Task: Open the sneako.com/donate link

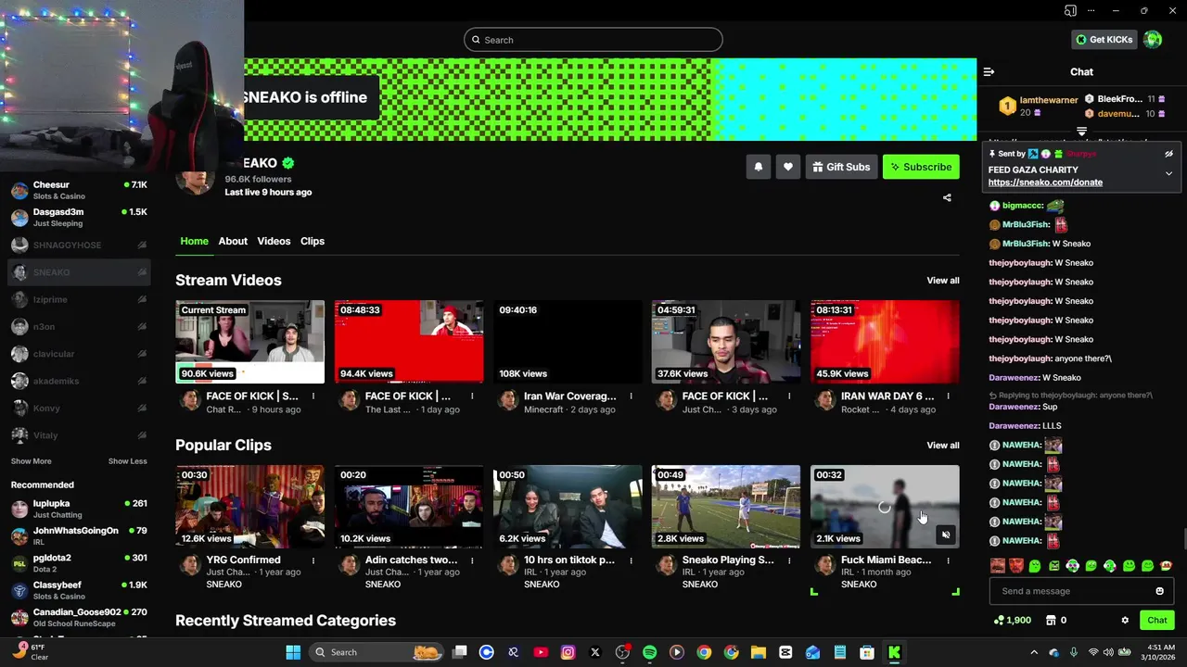Action: click(1045, 182)
